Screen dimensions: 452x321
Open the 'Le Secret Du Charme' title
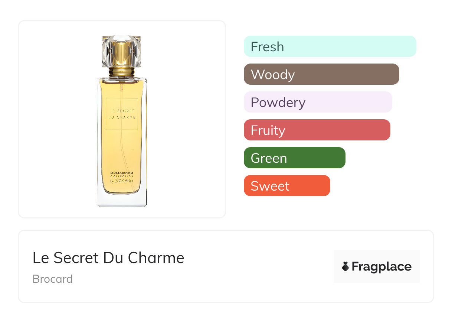pyautogui.click(x=108, y=258)
